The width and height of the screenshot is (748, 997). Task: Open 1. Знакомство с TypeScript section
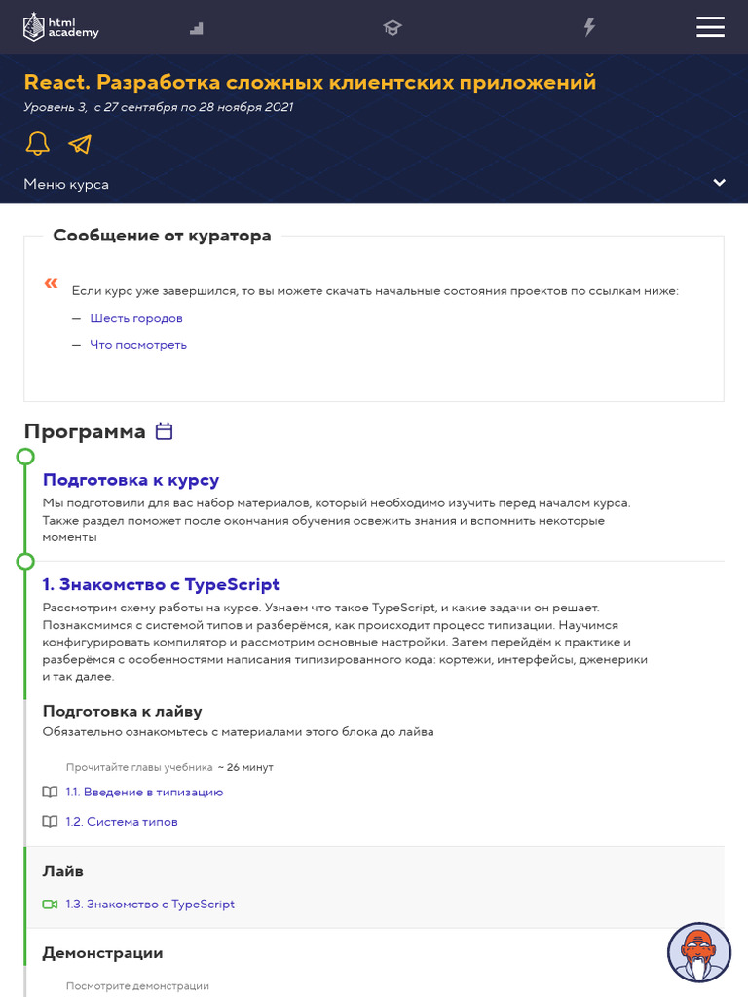coord(161,584)
